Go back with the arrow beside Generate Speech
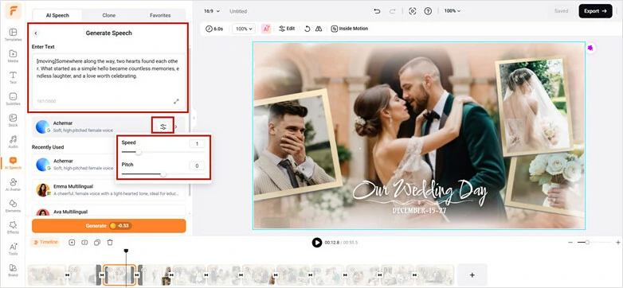 pos(36,33)
